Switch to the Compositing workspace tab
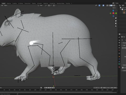126x95 pixels. 52,3
